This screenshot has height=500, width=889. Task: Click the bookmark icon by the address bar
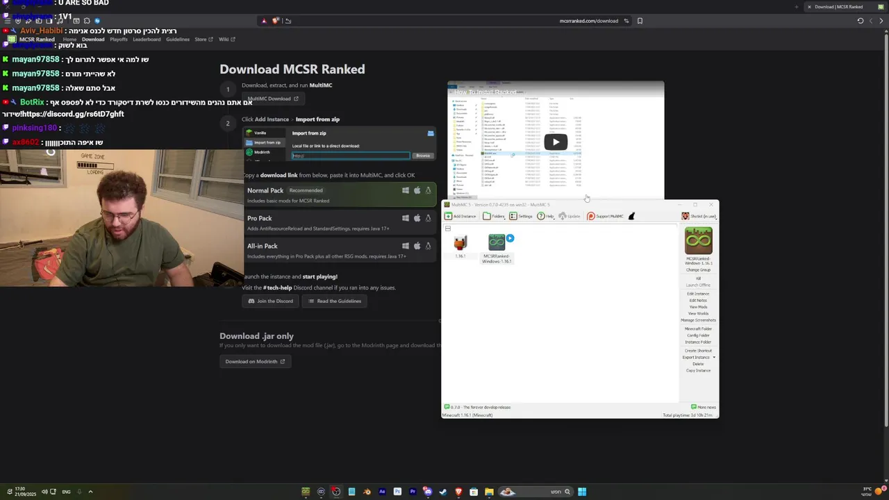(x=640, y=21)
